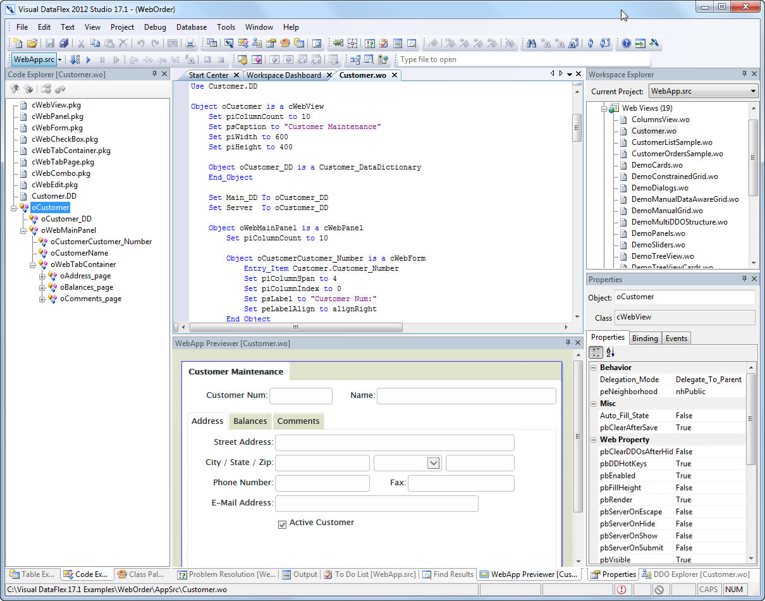Collapse the oWebTabContainer tree node
Image resolution: width=765 pixels, height=601 pixels.
tap(33, 264)
